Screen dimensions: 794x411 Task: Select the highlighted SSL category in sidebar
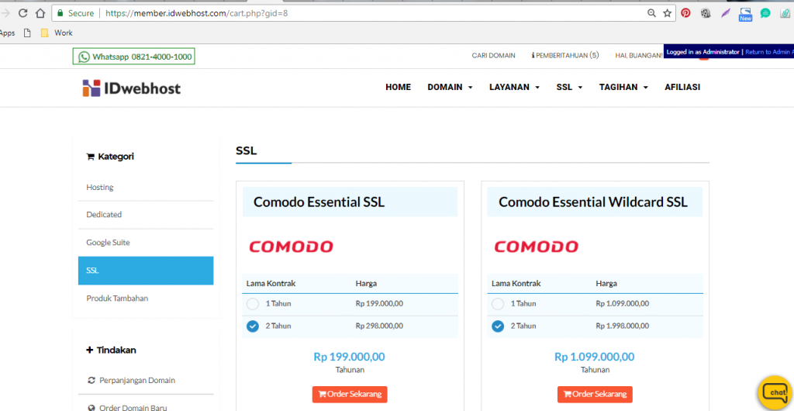point(146,271)
